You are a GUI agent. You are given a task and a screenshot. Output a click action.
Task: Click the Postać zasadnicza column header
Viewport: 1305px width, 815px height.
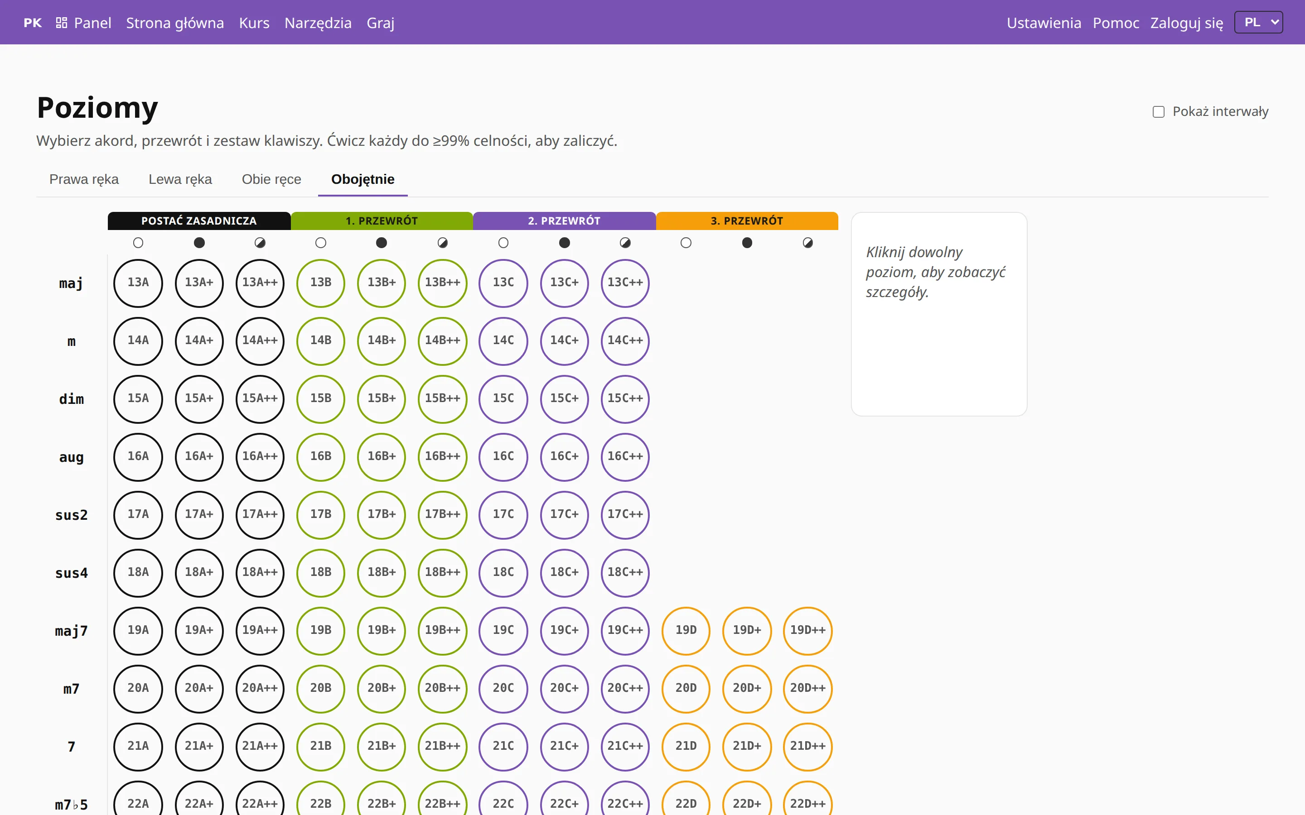[x=199, y=221]
